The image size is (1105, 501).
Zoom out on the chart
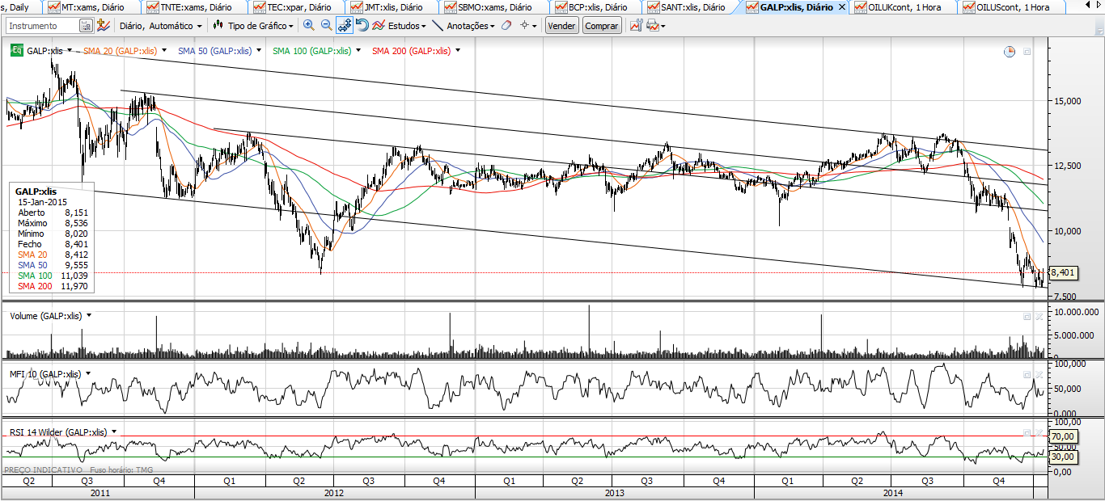(327, 26)
